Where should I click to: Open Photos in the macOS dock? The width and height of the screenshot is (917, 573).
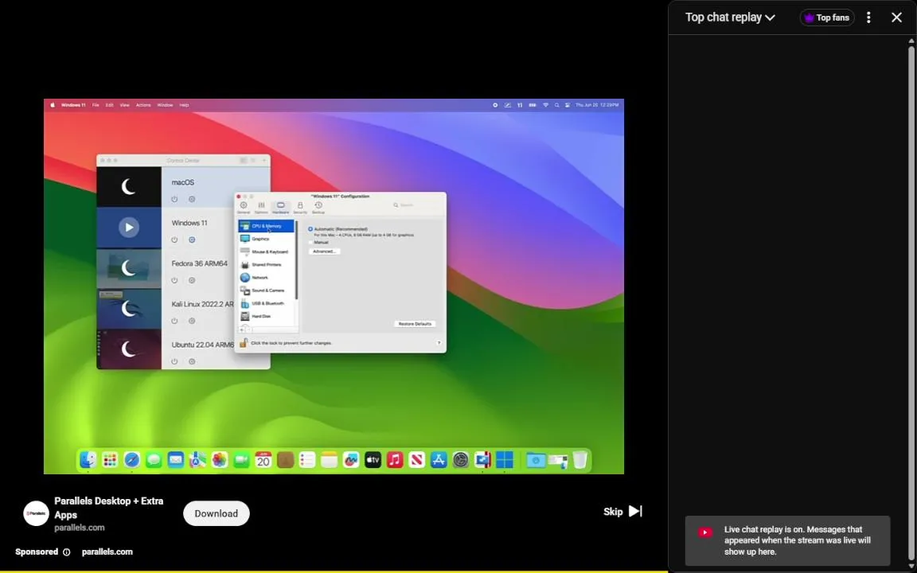pos(220,460)
